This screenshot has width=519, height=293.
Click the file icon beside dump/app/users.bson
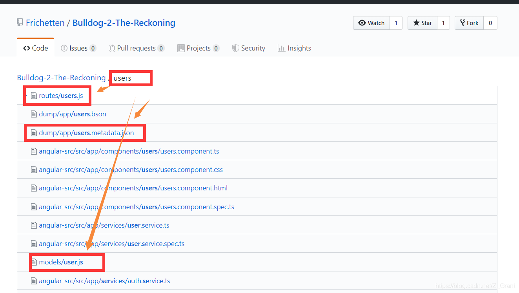pos(34,114)
